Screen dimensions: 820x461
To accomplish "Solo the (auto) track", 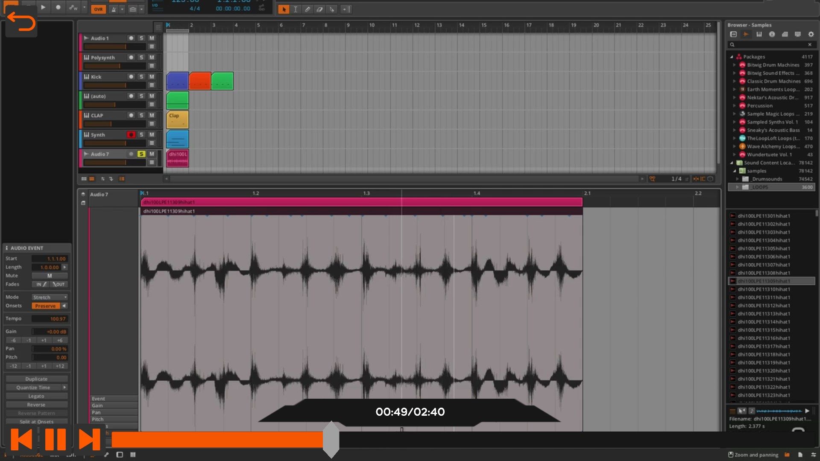I will 141,96.
